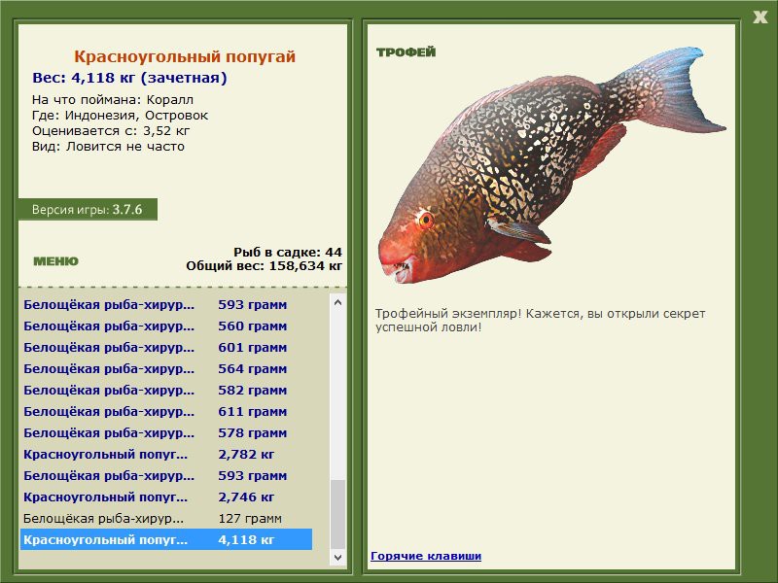Click the scroll down arrow in fish list

pos(337,557)
